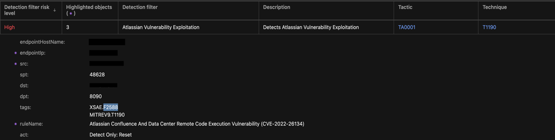
Task: Click the redacted endpointHostName value
Action: click(x=107, y=42)
